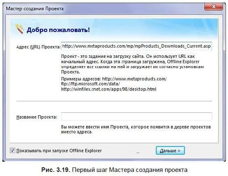Click the example "http://winfiles.cnet.com/apps/98/desktop.html"
This screenshot has height=176, width=228.
pyautogui.click(x=109, y=89)
